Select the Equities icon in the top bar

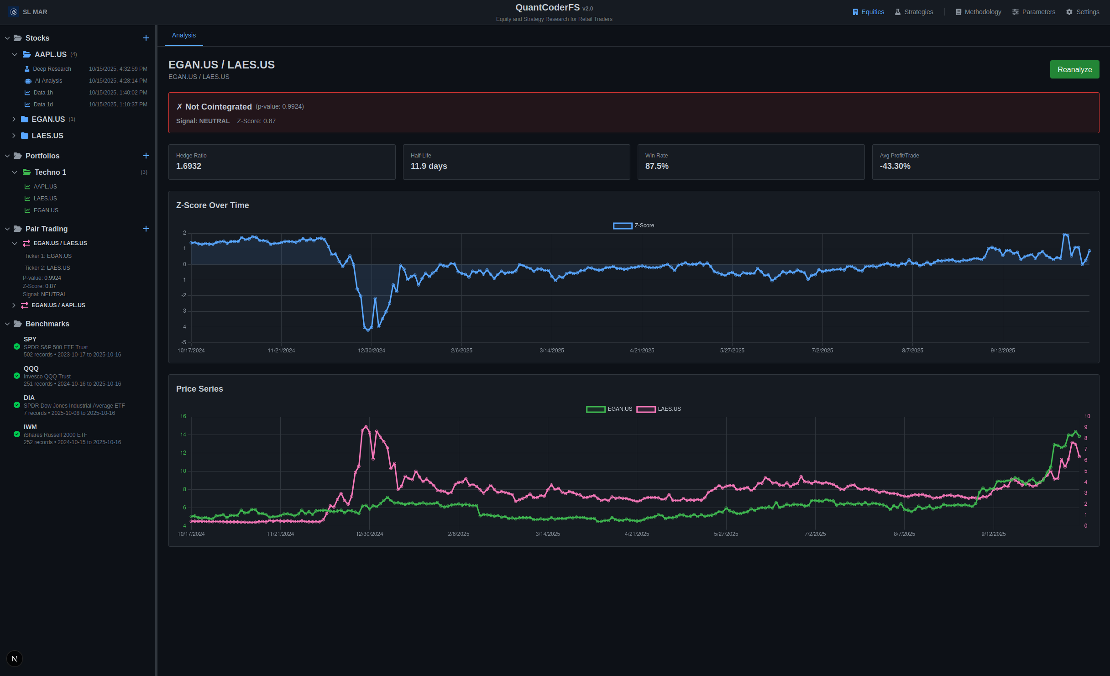856,11
